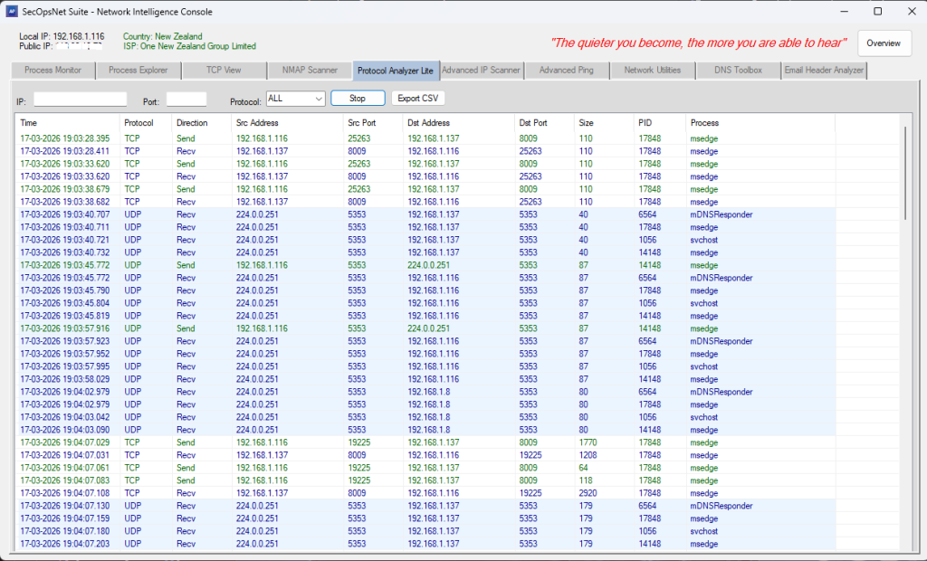Click the SecOpsNet app icon in title bar

tap(13, 11)
